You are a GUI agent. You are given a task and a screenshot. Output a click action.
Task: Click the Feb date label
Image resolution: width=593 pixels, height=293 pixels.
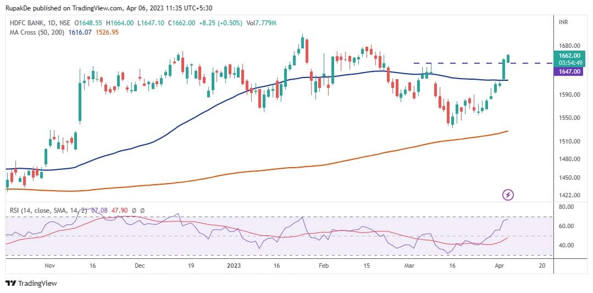click(x=323, y=266)
